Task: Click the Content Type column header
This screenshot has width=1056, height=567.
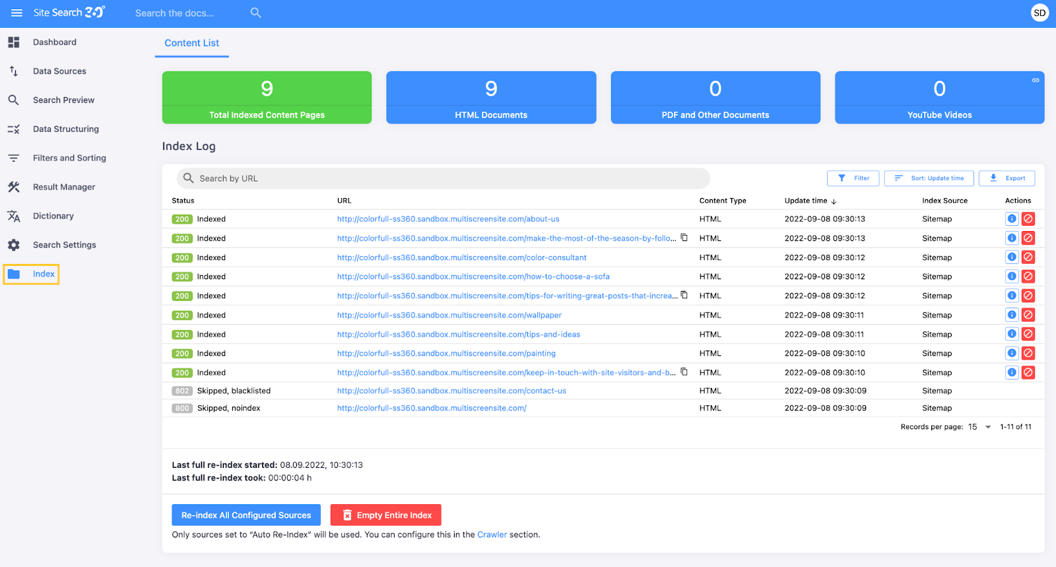Action: (723, 201)
